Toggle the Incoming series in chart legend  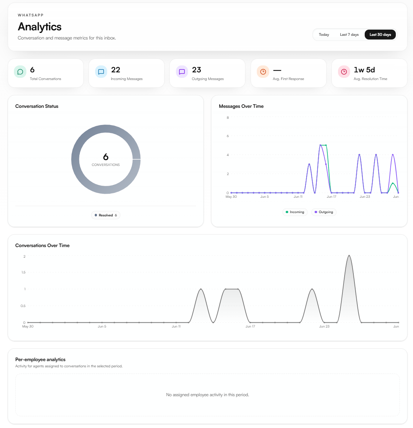295,212
